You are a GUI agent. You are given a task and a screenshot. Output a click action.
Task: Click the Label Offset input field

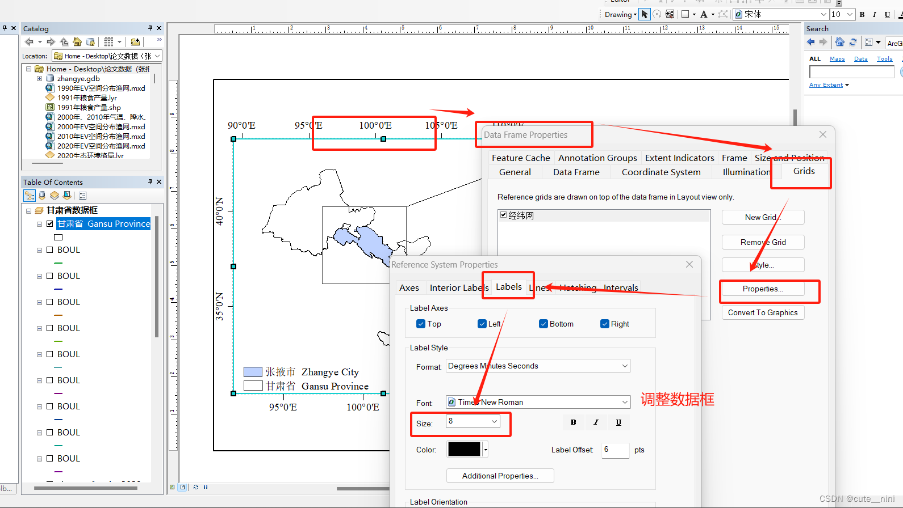(x=615, y=450)
